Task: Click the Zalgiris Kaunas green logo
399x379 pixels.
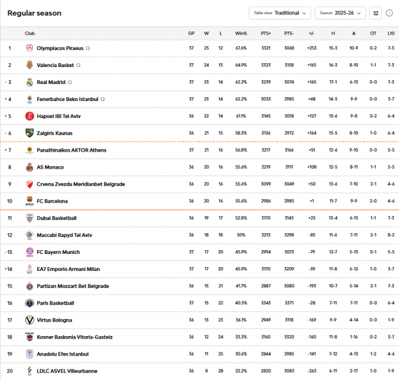Action: coord(29,133)
